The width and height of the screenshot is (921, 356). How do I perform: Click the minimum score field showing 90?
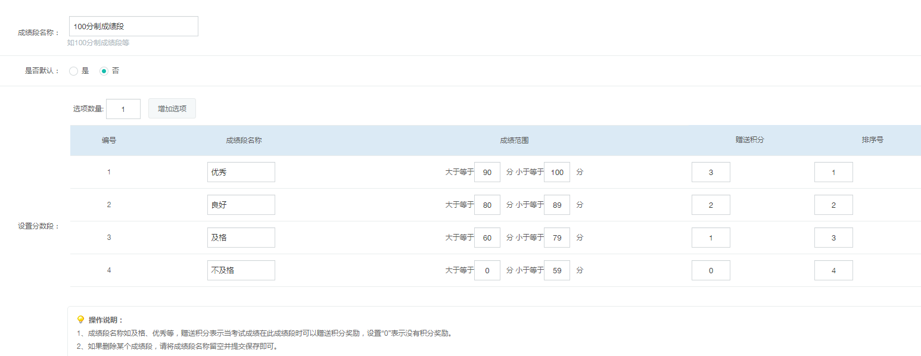(x=487, y=172)
